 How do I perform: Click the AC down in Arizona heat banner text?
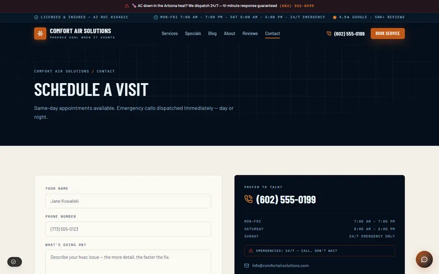(207, 6)
